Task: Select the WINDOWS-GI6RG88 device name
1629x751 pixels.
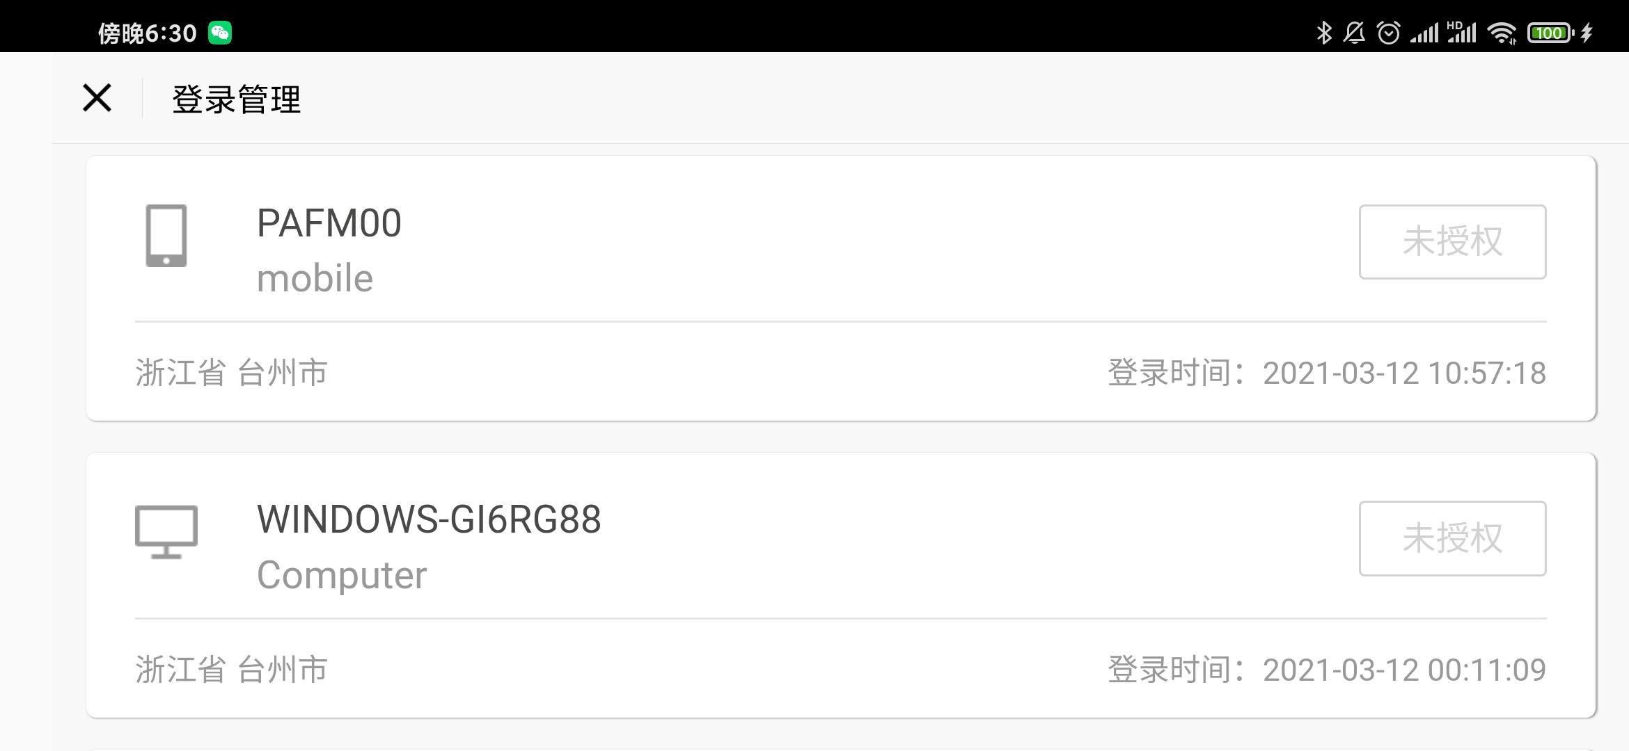Action: [x=429, y=519]
